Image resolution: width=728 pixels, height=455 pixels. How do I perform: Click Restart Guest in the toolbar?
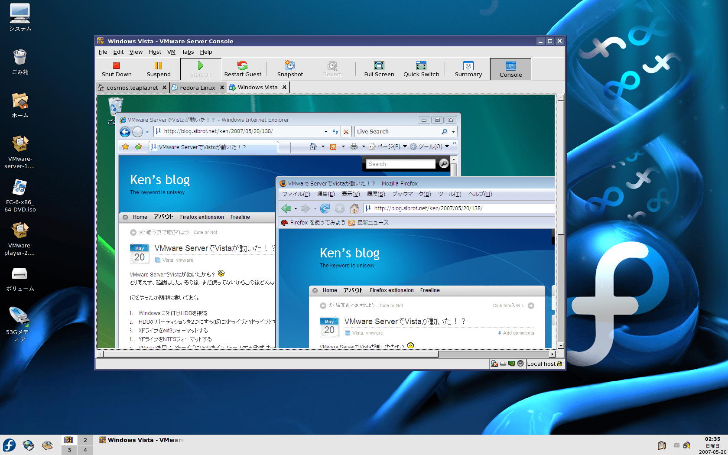[243, 69]
